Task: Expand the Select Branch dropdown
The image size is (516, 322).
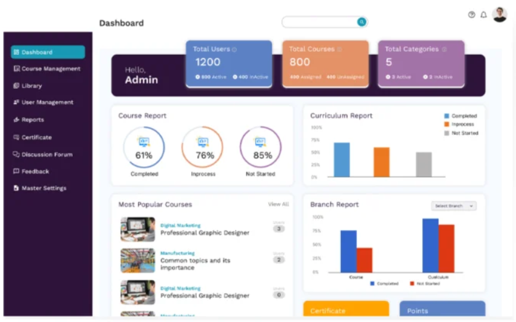Action: click(454, 206)
